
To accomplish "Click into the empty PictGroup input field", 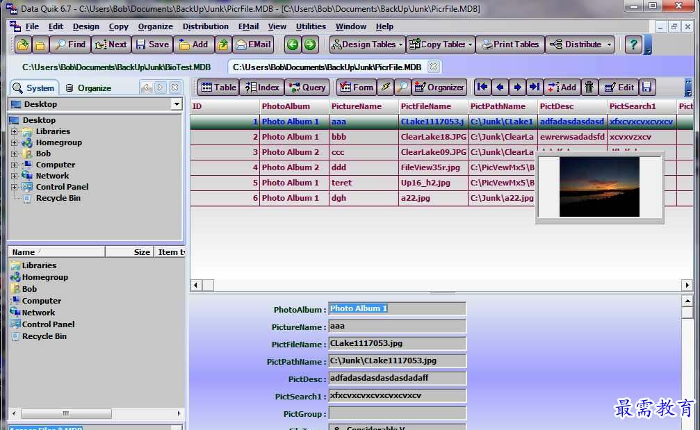I will point(397,413).
